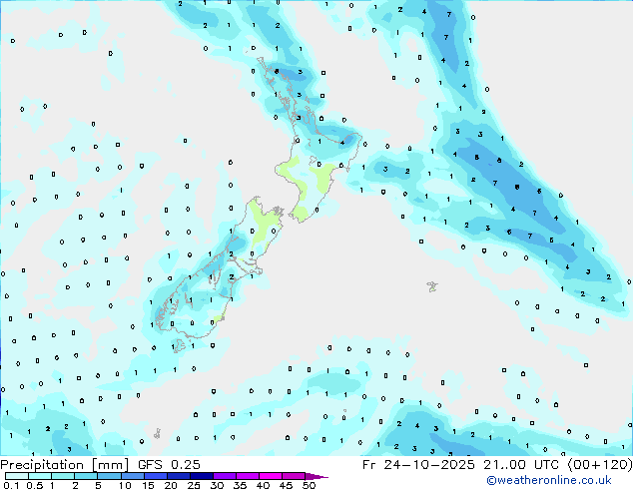The height and width of the screenshot is (489, 633).
Task: Click the 2 to 5 mm legend swatch
Action: click(86, 476)
